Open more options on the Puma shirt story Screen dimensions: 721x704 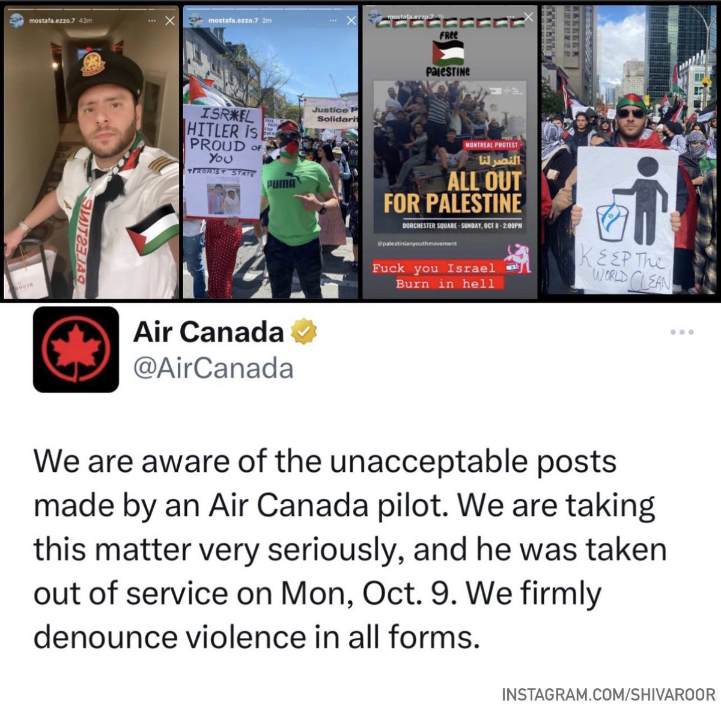pos(333,20)
